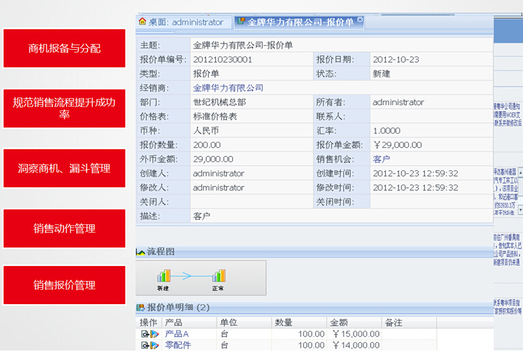The image size is (523, 358).
Task: Click the 金额 column header
Action: (x=354, y=323)
